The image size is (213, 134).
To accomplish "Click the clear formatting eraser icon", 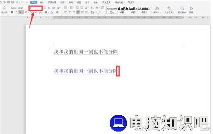I will tap(54, 8).
